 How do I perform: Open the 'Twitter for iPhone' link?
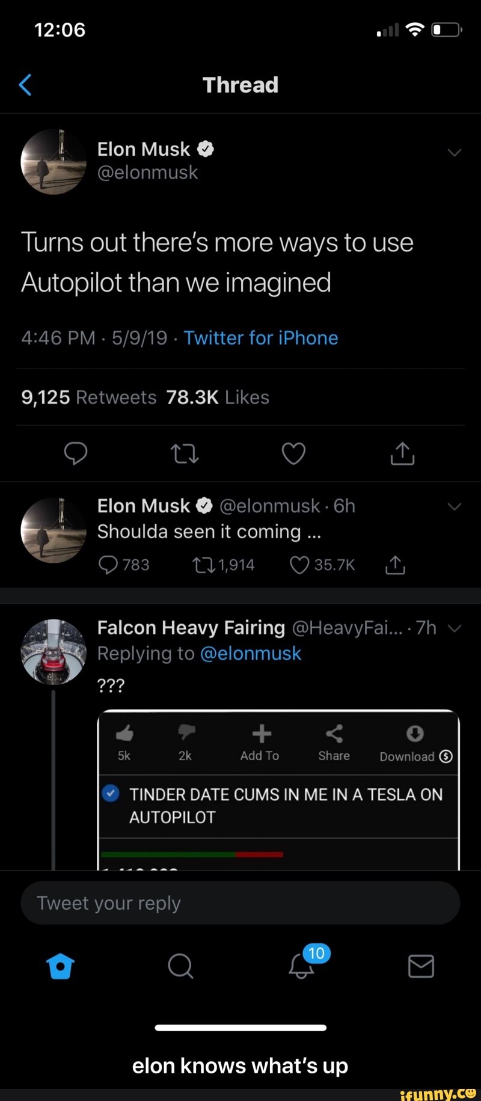[x=260, y=338]
